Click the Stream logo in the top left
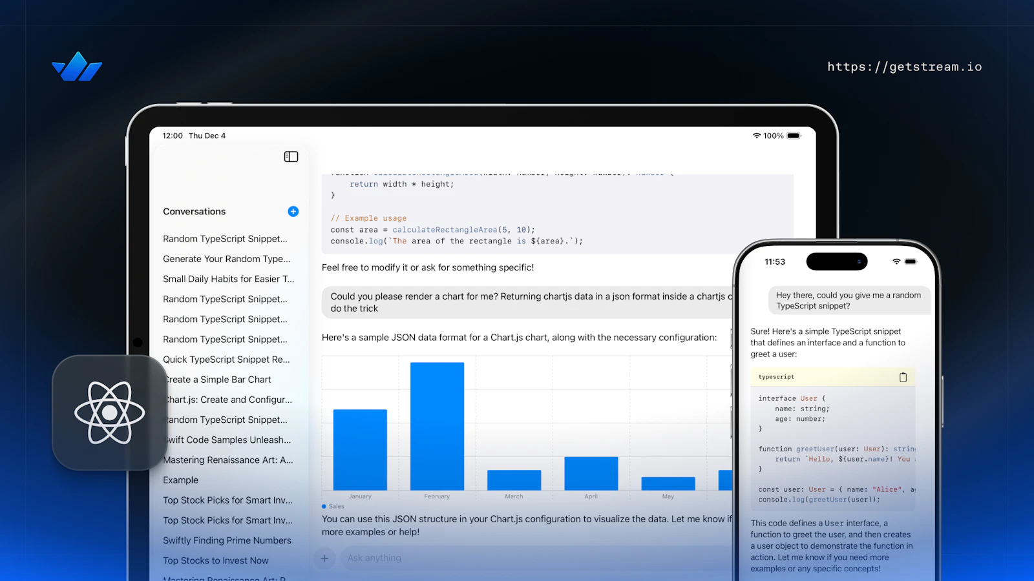 (x=76, y=66)
